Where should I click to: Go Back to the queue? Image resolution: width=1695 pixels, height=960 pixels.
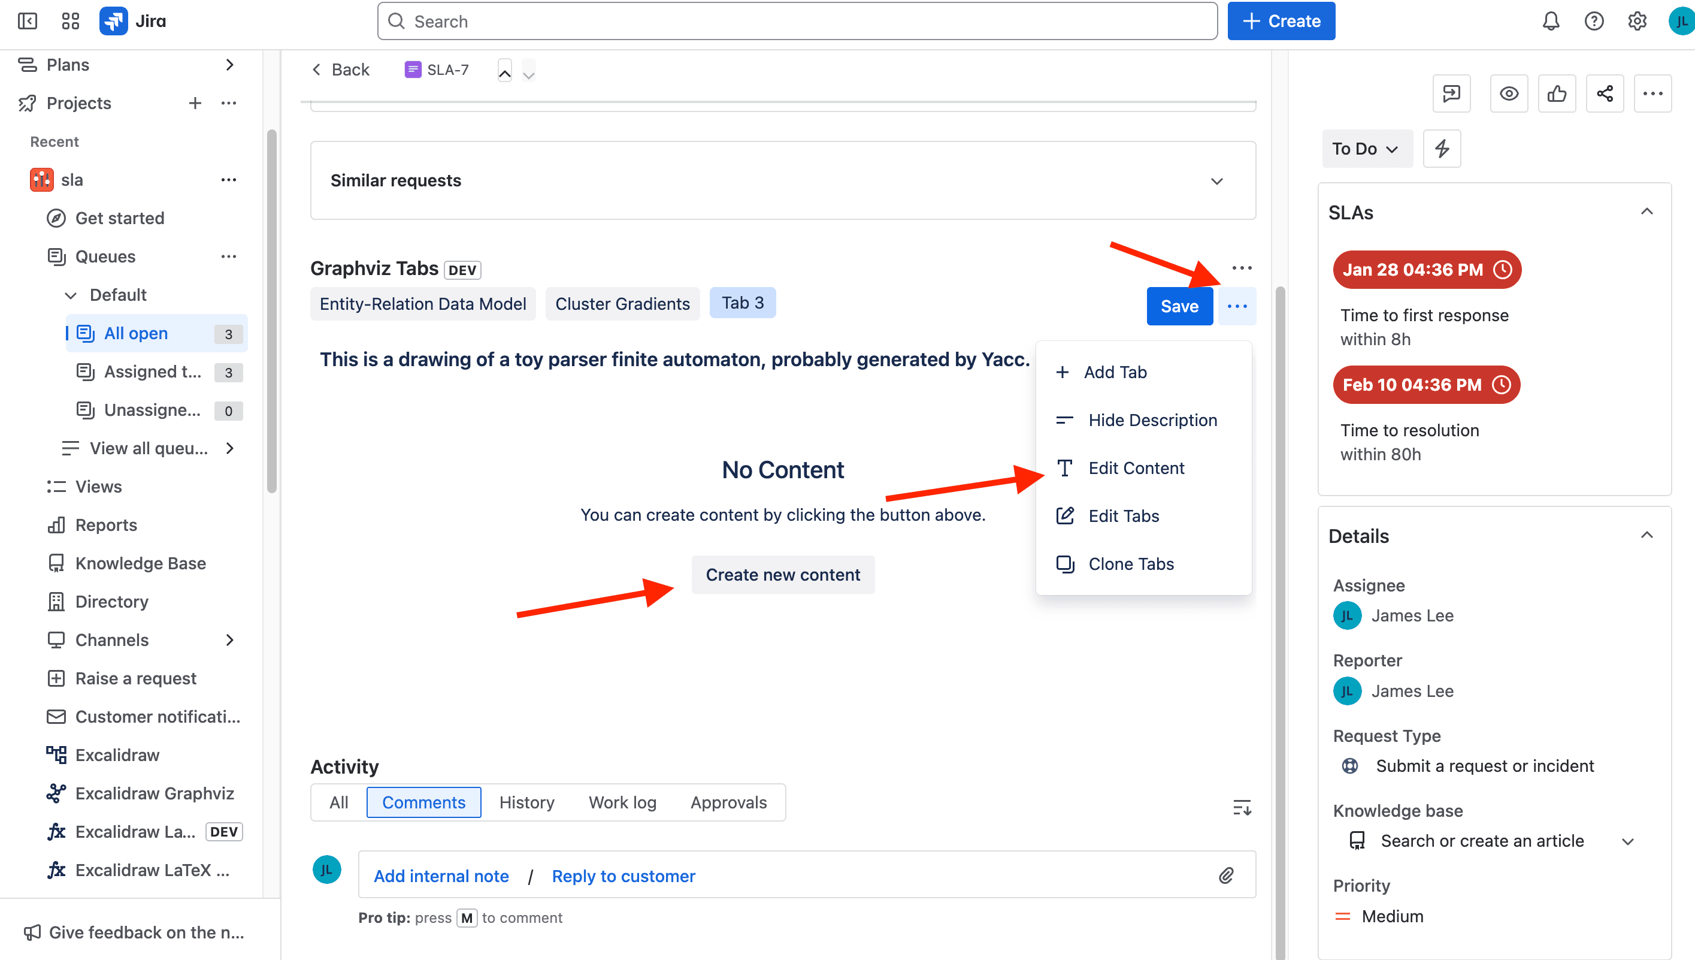point(340,70)
